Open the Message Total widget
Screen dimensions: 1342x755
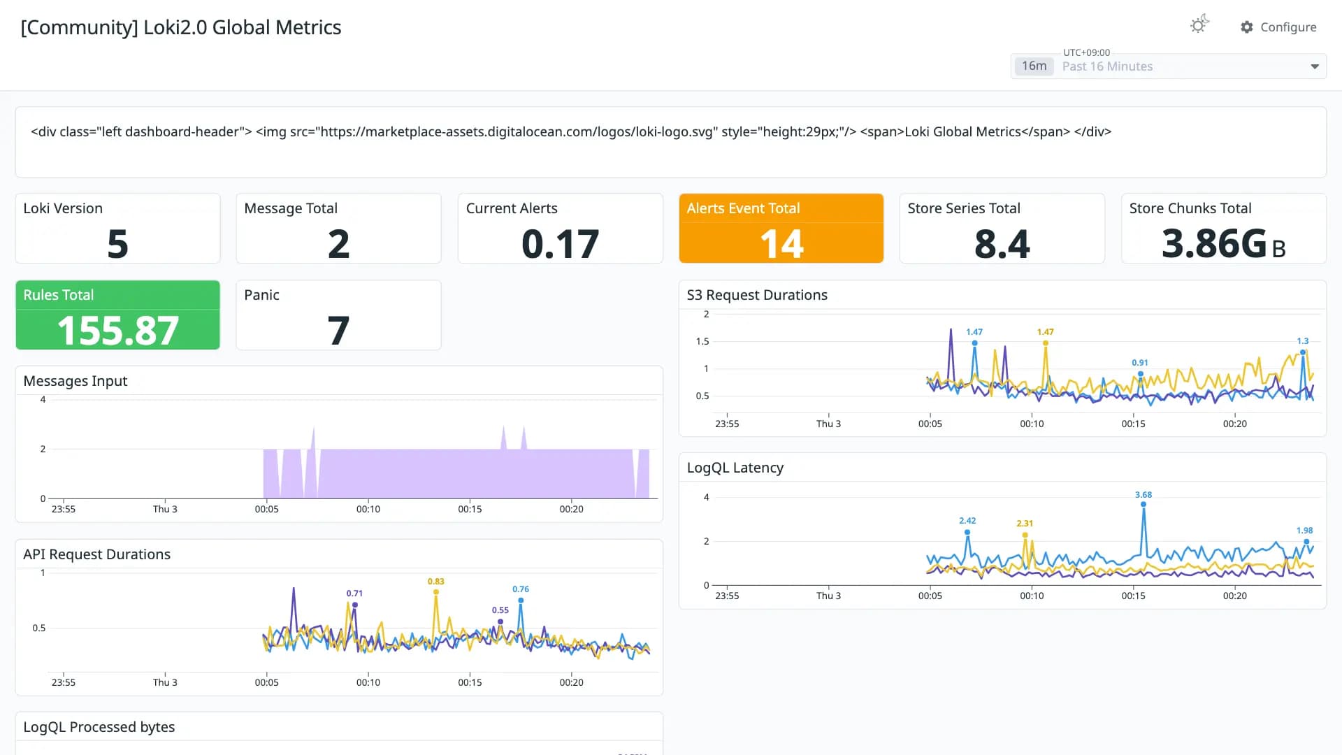click(338, 229)
